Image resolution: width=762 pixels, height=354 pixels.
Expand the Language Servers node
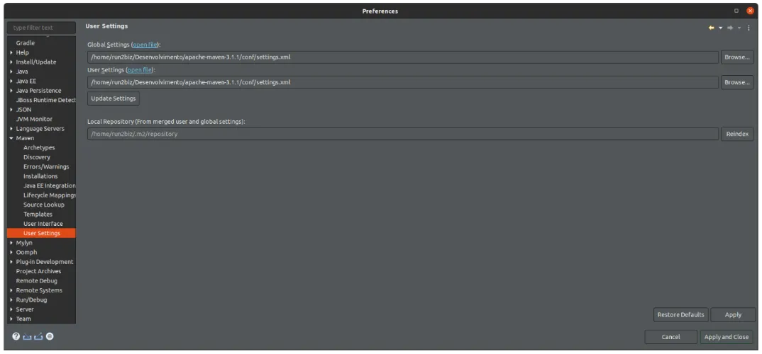coord(11,129)
